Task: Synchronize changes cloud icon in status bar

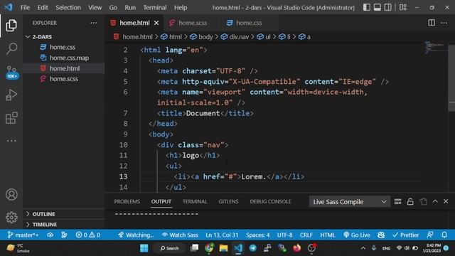Action: (50, 235)
